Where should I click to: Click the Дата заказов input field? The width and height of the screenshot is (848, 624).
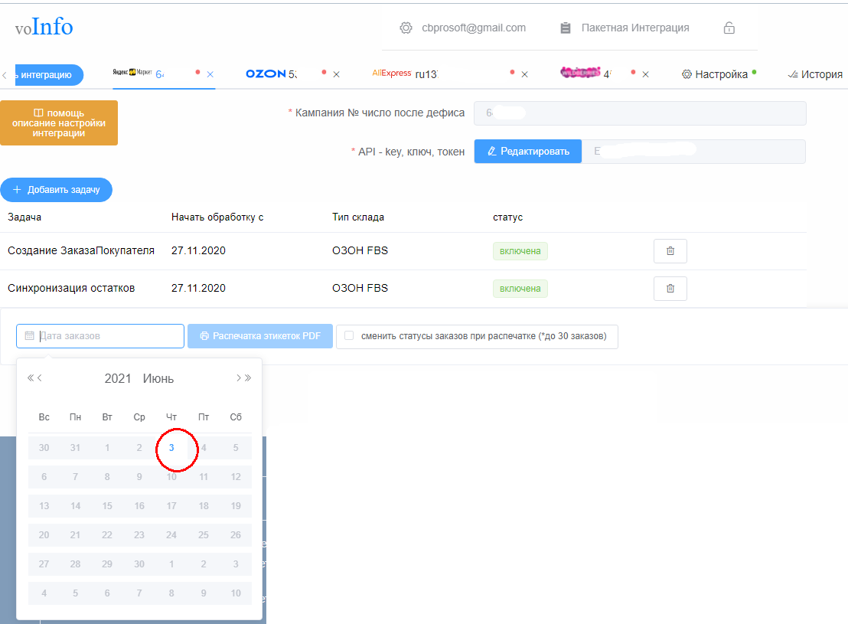pos(107,336)
